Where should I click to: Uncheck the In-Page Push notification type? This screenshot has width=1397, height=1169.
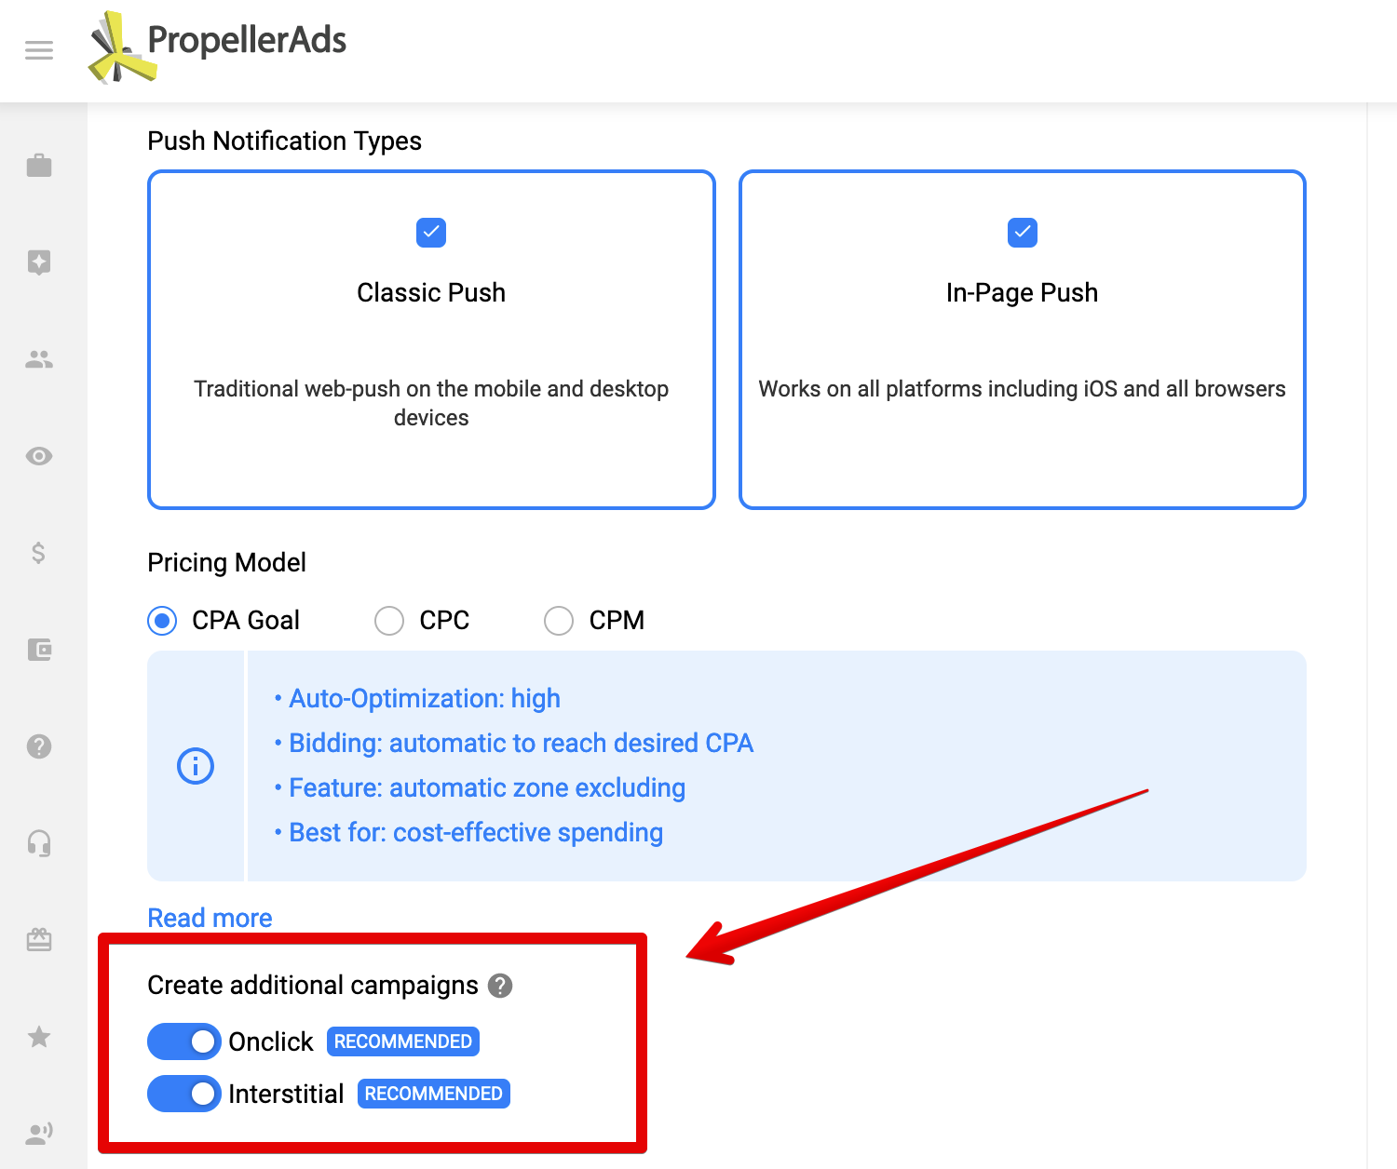pos(1022,233)
